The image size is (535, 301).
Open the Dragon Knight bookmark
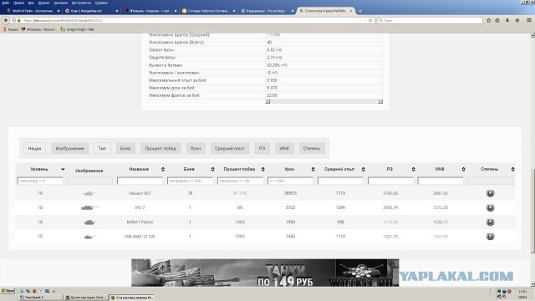tap(79, 30)
